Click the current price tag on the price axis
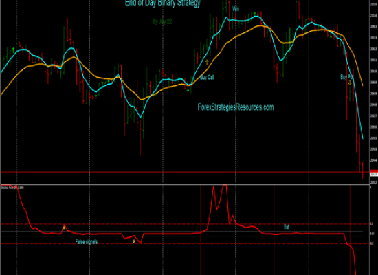 pos(374,174)
